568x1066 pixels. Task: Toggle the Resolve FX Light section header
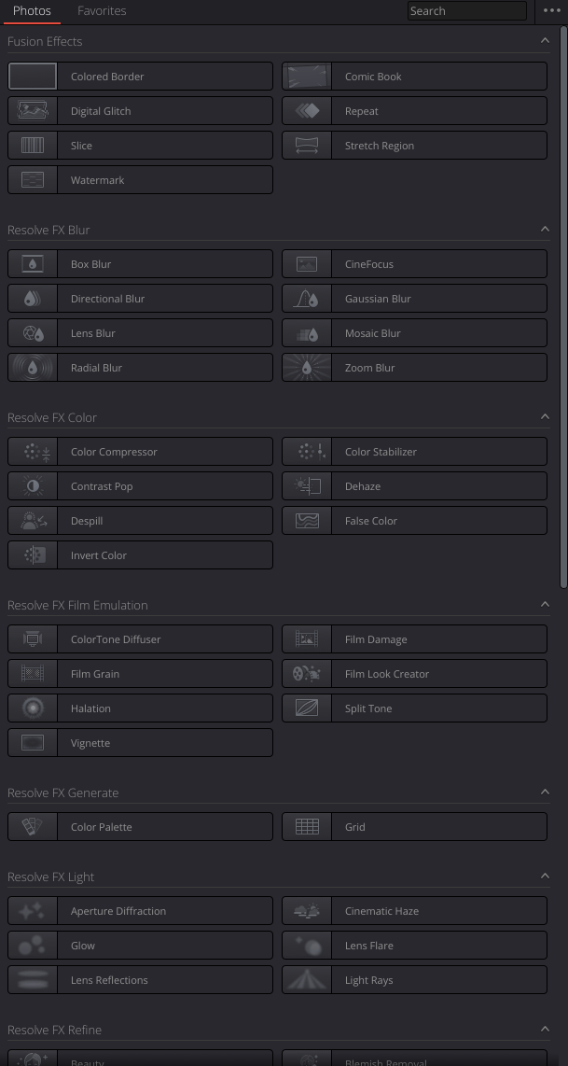coord(545,876)
